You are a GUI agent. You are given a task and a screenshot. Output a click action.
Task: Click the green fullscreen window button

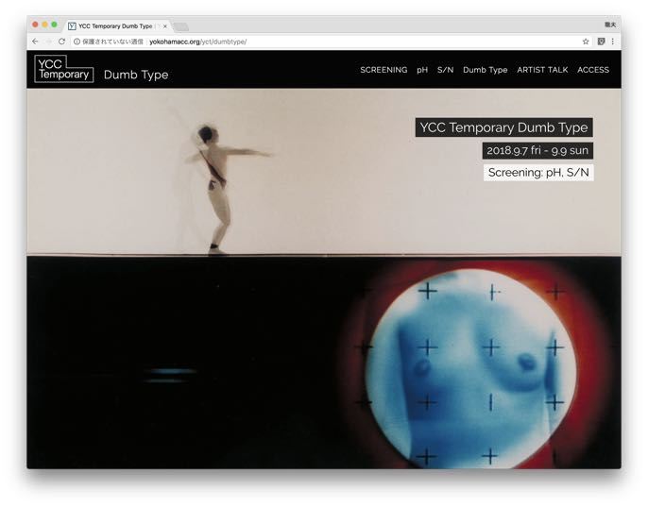(54, 25)
